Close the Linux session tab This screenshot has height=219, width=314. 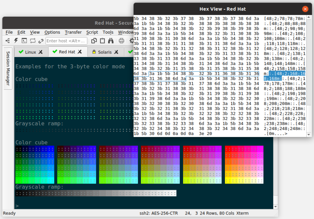(x=41, y=52)
